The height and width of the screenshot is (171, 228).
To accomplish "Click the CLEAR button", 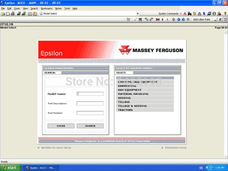I will [61, 126].
